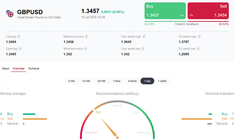The height and width of the screenshot is (140, 235).
Task: Open the Opening info tooltip icon
Action: pyautogui.click(x=20, y=49)
